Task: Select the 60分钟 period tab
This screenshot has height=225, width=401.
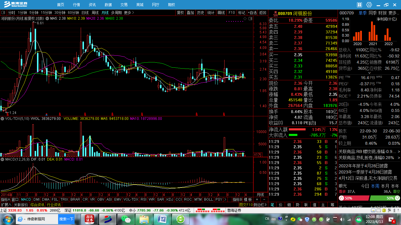Action: 73,13
